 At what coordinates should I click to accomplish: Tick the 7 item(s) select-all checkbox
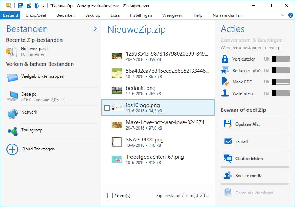[110, 196]
